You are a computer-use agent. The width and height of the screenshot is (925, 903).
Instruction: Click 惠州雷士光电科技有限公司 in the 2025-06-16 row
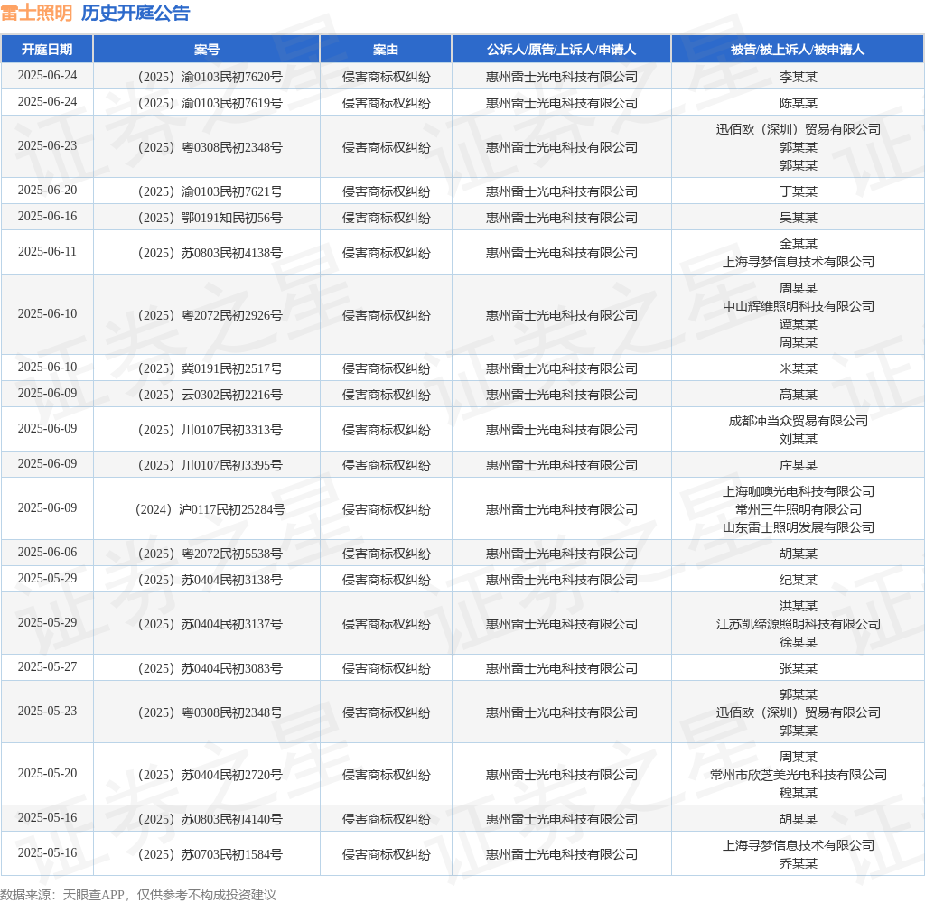[x=562, y=218]
